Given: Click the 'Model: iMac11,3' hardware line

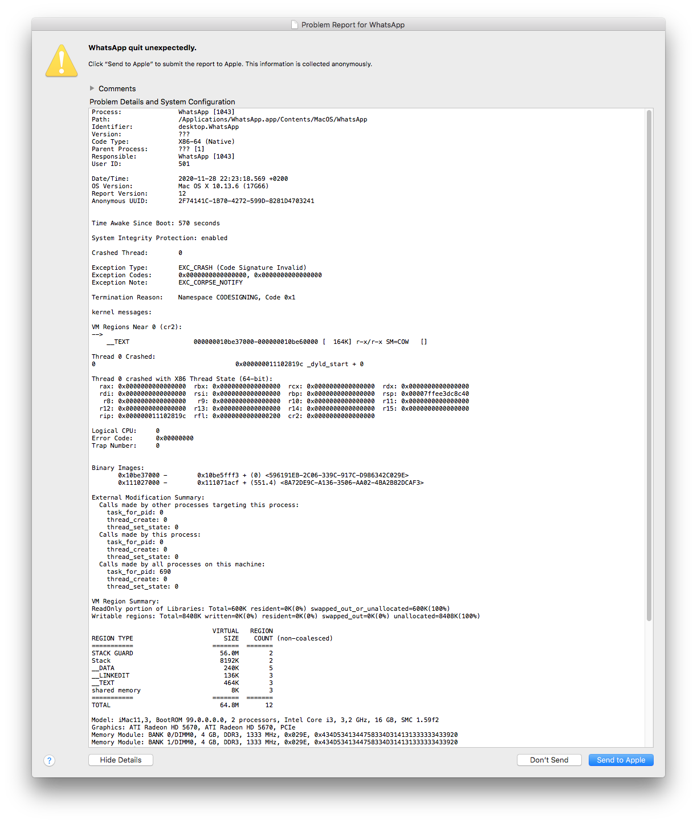Looking at the screenshot, I should pos(265,720).
